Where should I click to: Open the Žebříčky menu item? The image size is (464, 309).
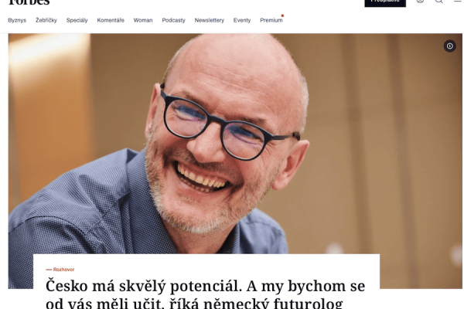46,20
